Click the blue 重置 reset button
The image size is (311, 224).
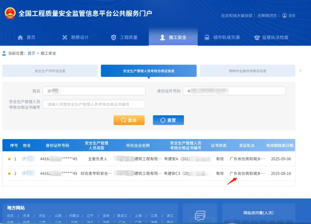pyautogui.click(x=168, y=120)
